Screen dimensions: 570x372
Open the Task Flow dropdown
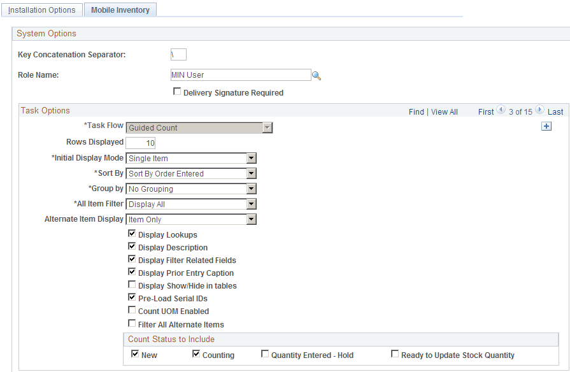(267, 127)
